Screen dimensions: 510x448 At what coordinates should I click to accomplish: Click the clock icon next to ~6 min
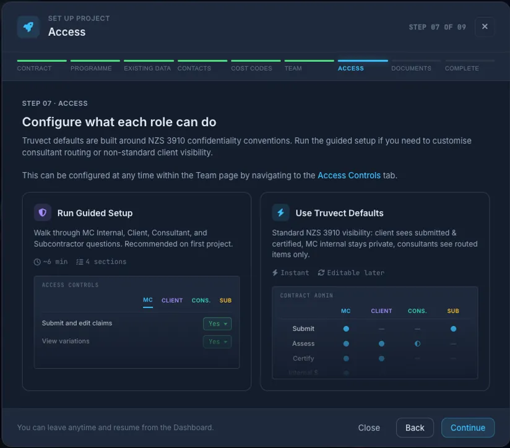37,262
